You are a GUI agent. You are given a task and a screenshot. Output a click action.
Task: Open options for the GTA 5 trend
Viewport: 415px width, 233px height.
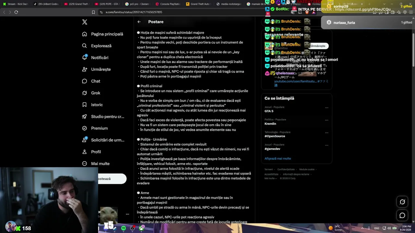click(x=326, y=108)
